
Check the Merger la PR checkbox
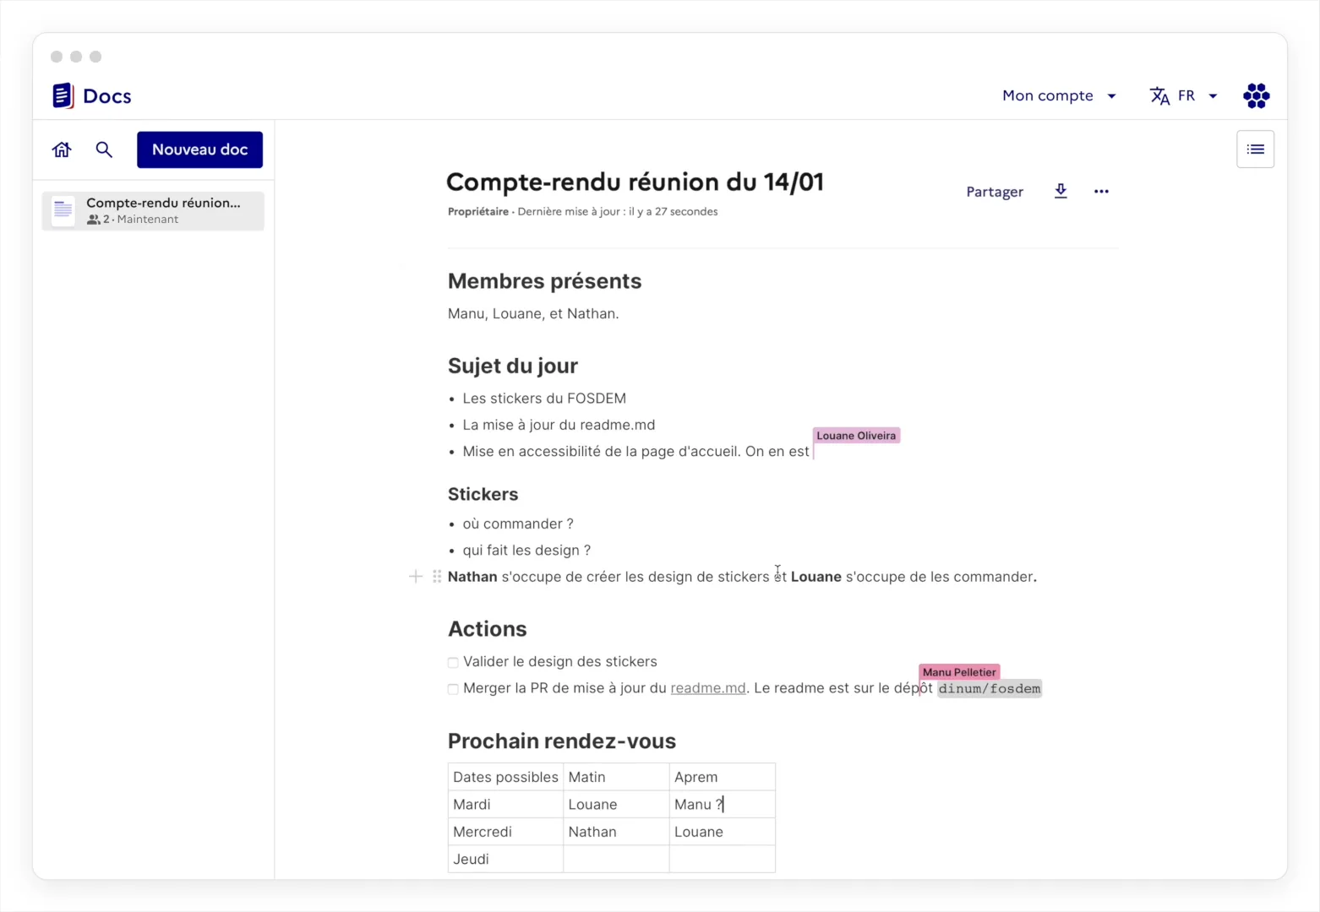pos(453,689)
